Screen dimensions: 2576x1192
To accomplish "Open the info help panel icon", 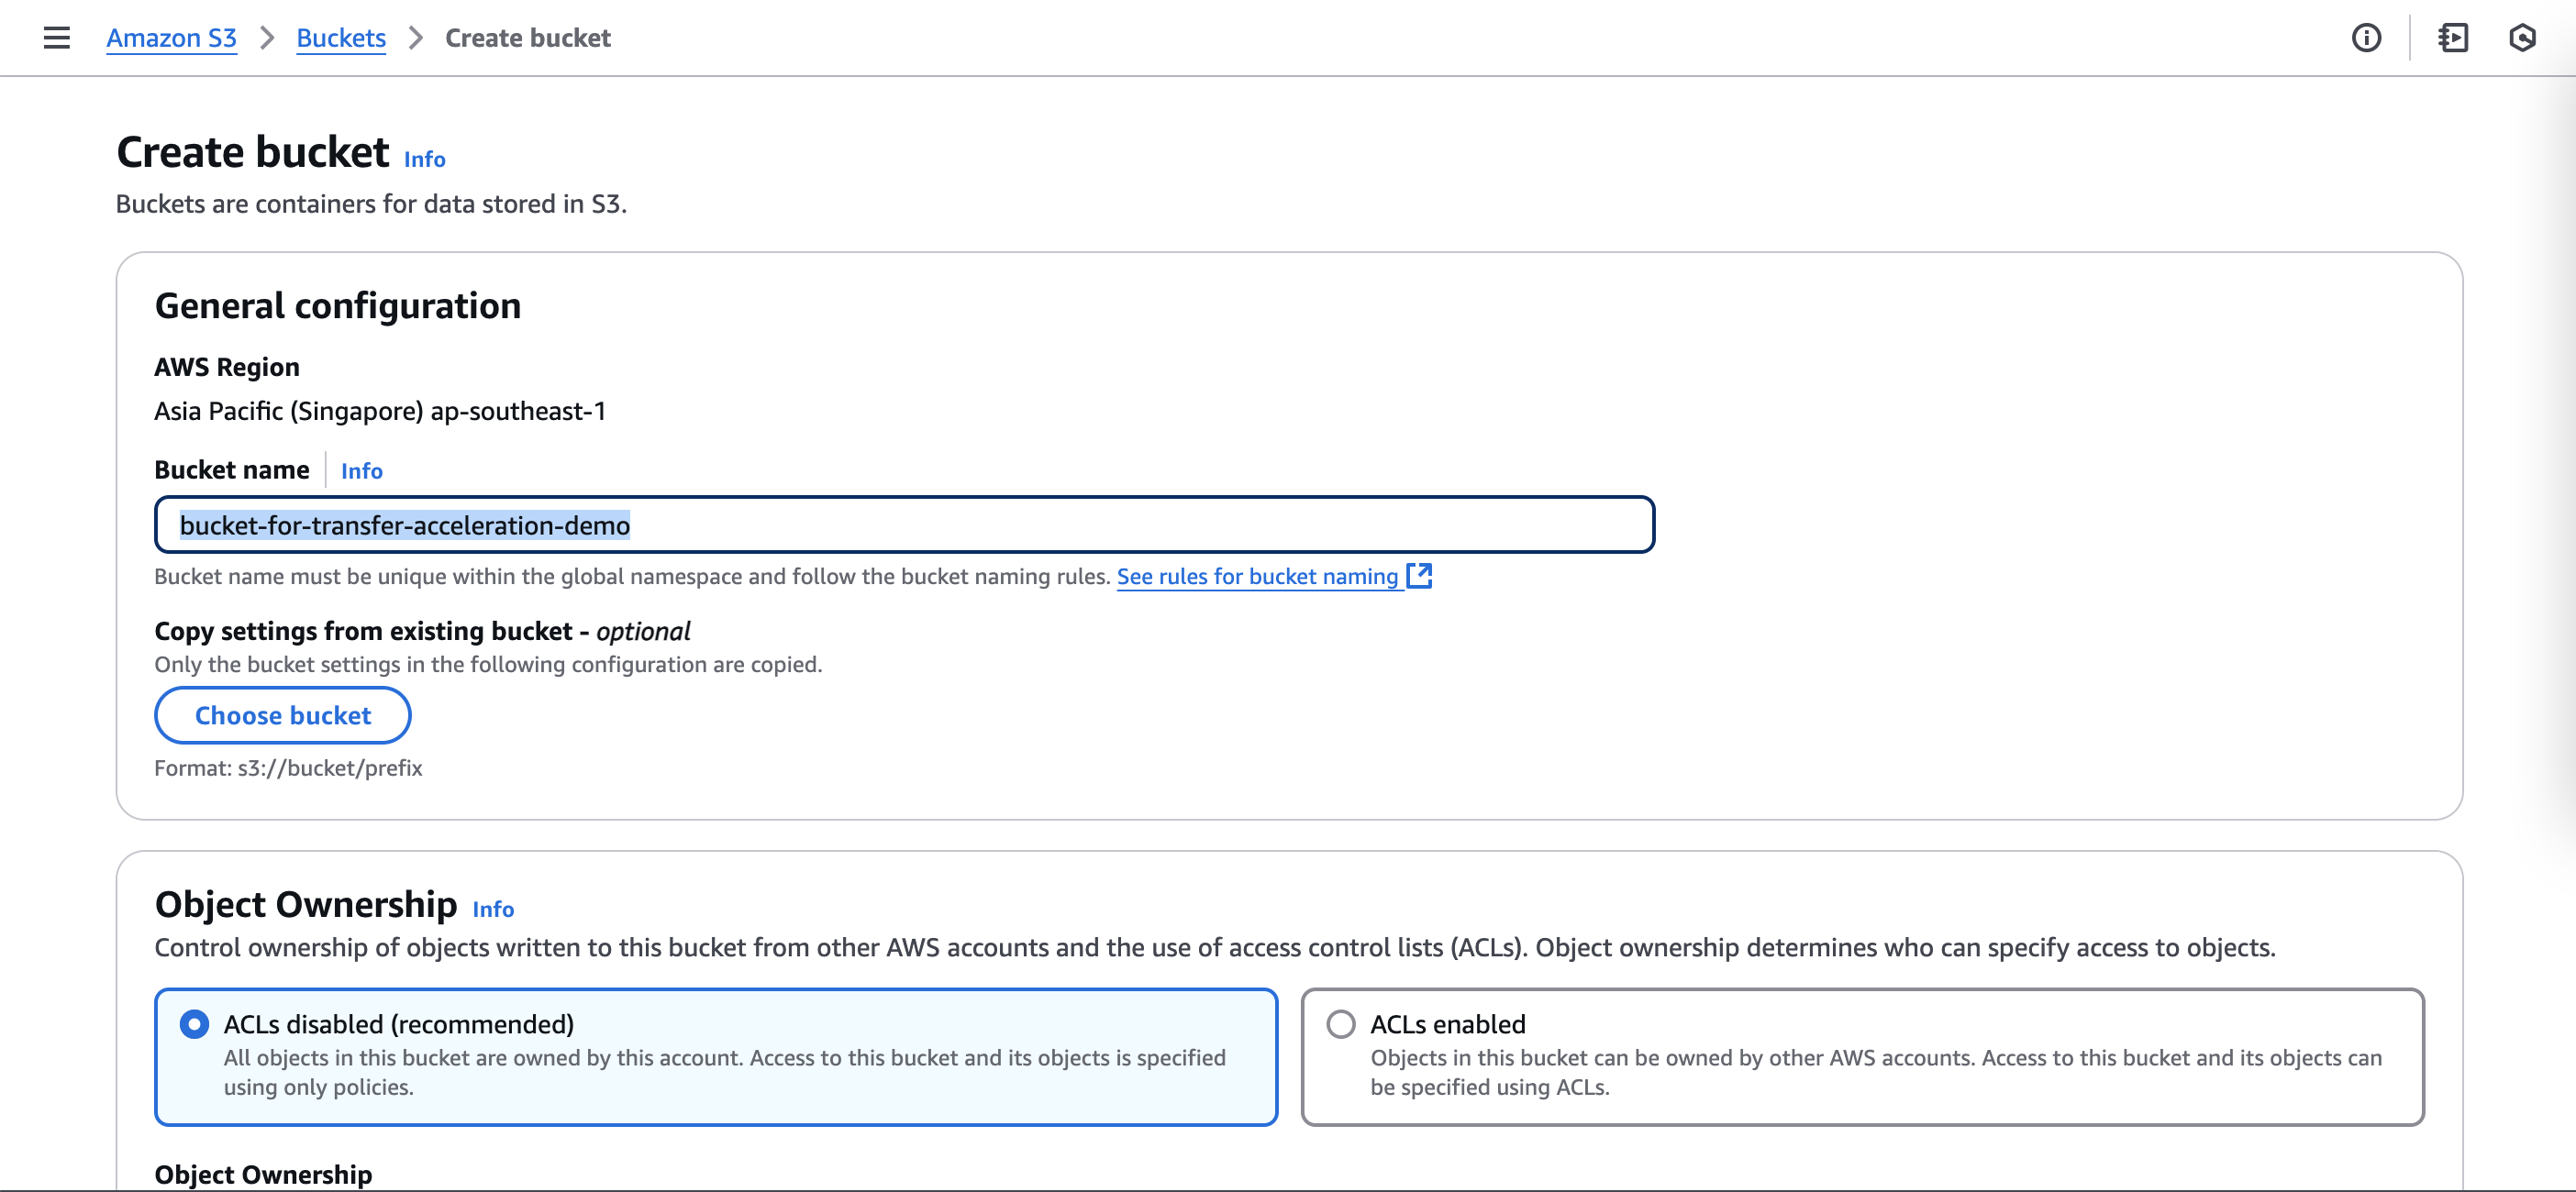I will click(x=2366, y=38).
